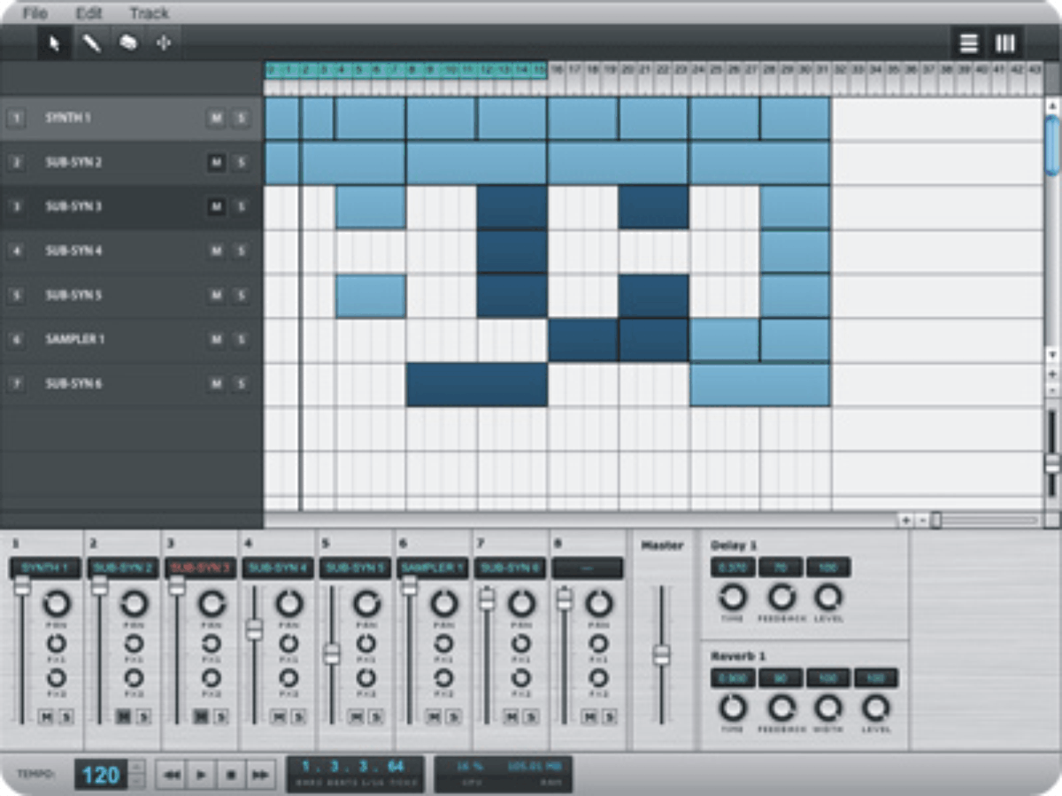Select the arrow selection tool
This screenshot has height=796, width=1062.
pos(55,42)
